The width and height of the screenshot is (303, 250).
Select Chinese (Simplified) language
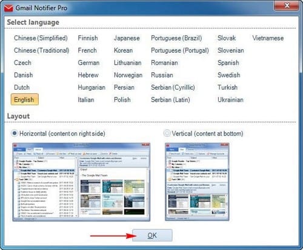pyautogui.click(x=41, y=38)
